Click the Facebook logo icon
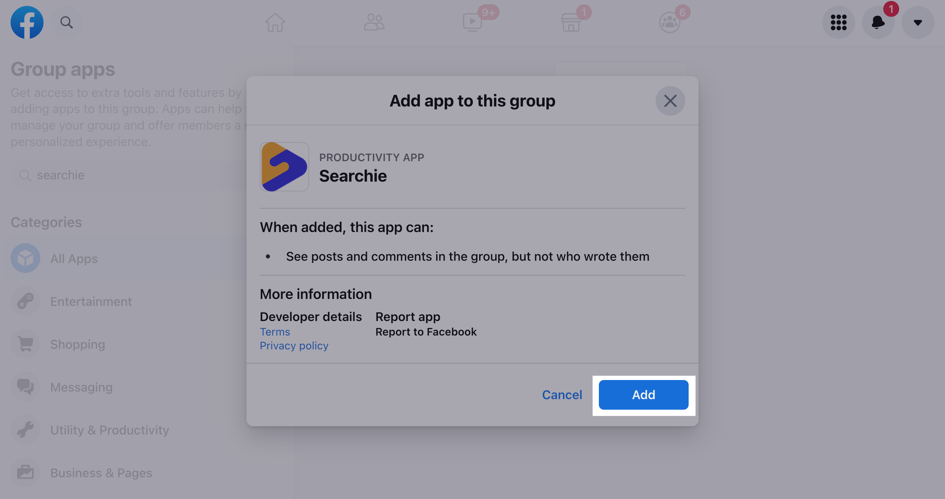Image resolution: width=945 pixels, height=499 pixels. pos(27,22)
